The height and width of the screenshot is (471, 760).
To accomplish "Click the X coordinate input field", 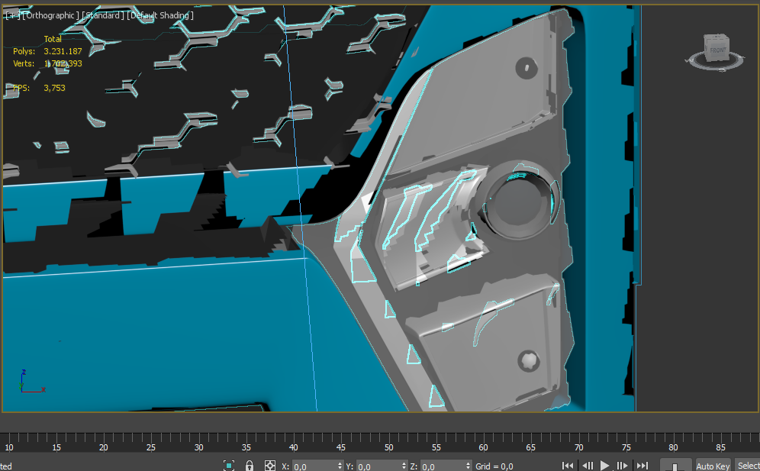I will coord(314,466).
